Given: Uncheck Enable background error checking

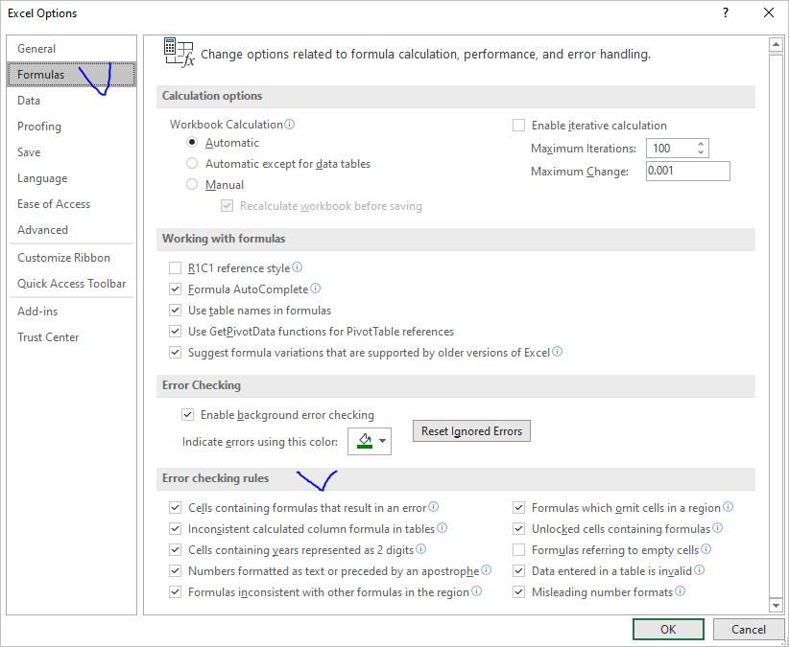Looking at the screenshot, I should tap(188, 415).
